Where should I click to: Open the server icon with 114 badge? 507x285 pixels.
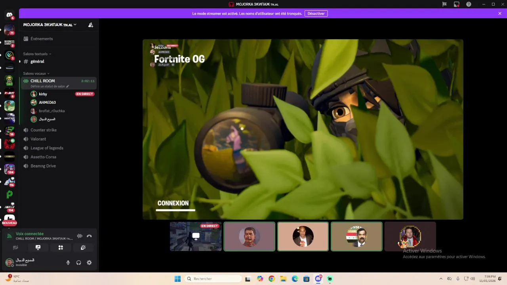[10, 207]
